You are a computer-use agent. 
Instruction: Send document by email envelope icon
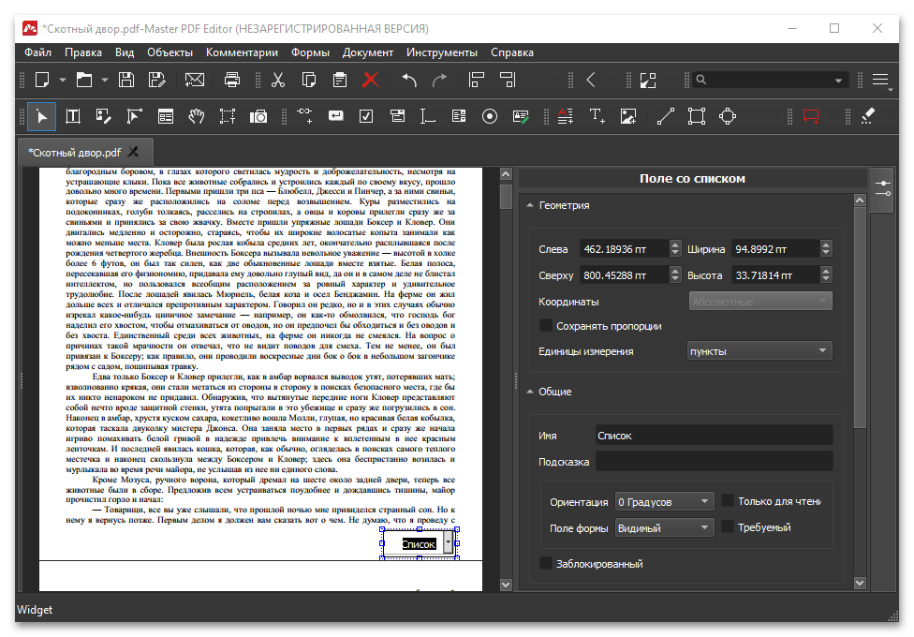tap(195, 80)
